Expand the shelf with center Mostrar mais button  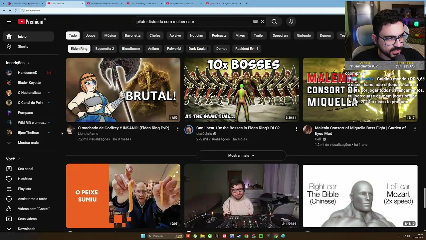[242, 156]
